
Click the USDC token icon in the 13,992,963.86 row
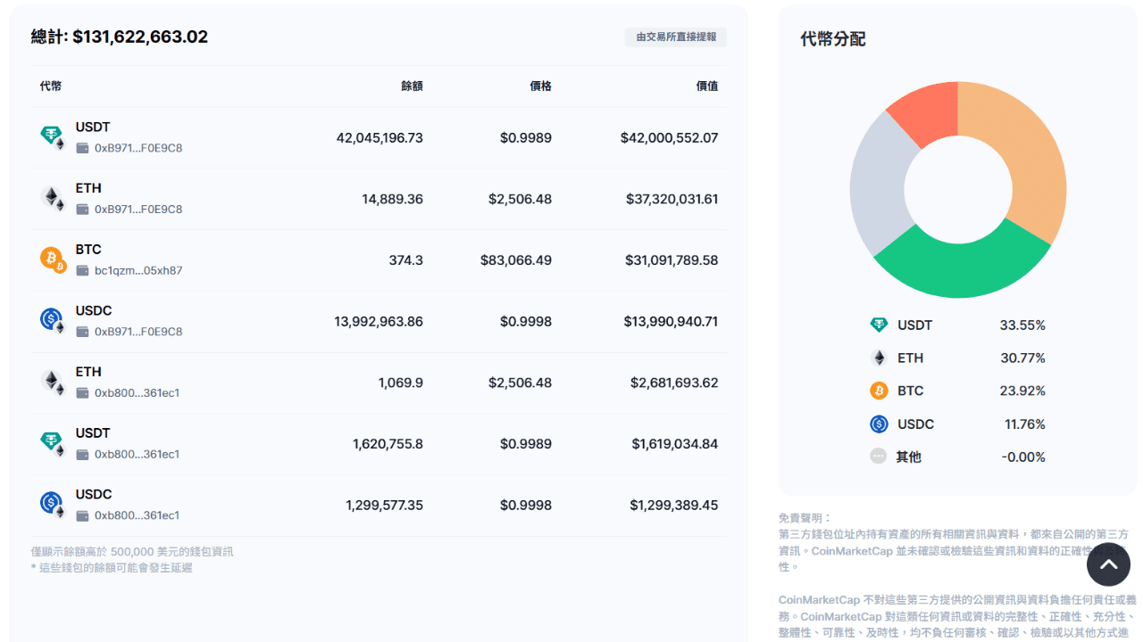[53, 321]
